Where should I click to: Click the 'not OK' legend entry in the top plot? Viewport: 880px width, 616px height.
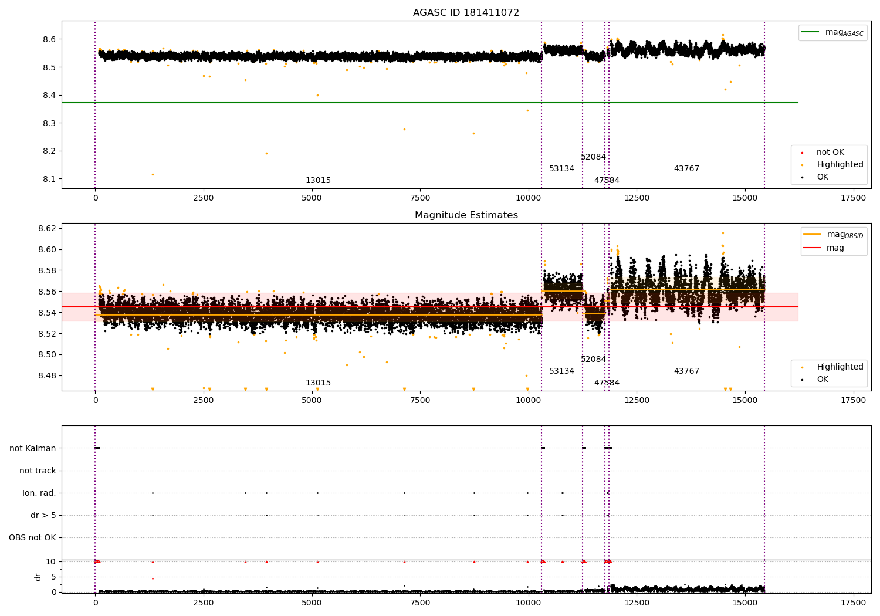pos(830,153)
